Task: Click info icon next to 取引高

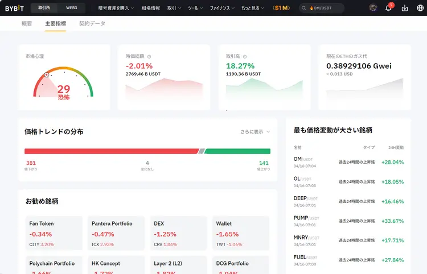Action: pos(245,56)
